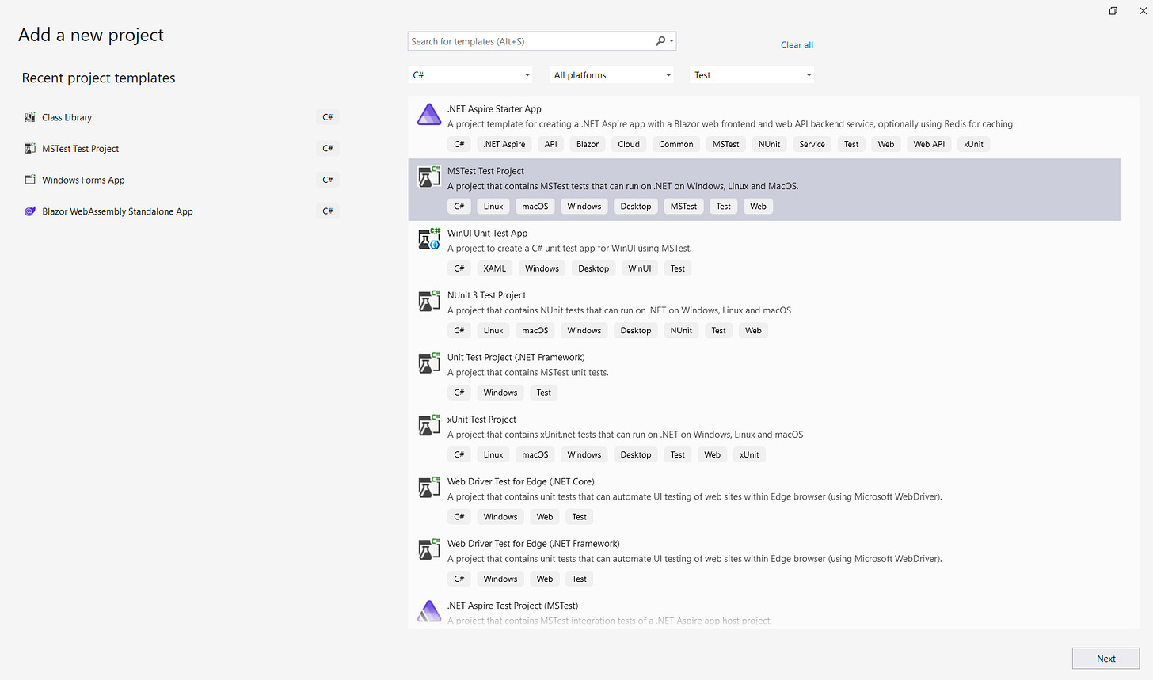
Task: Choose Windows Forms App from recent templates
Action: click(181, 180)
